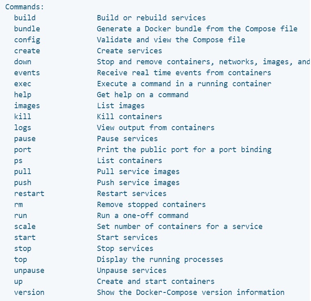Click the 'images' command name
The width and height of the screenshot is (311, 301).
pos(27,106)
